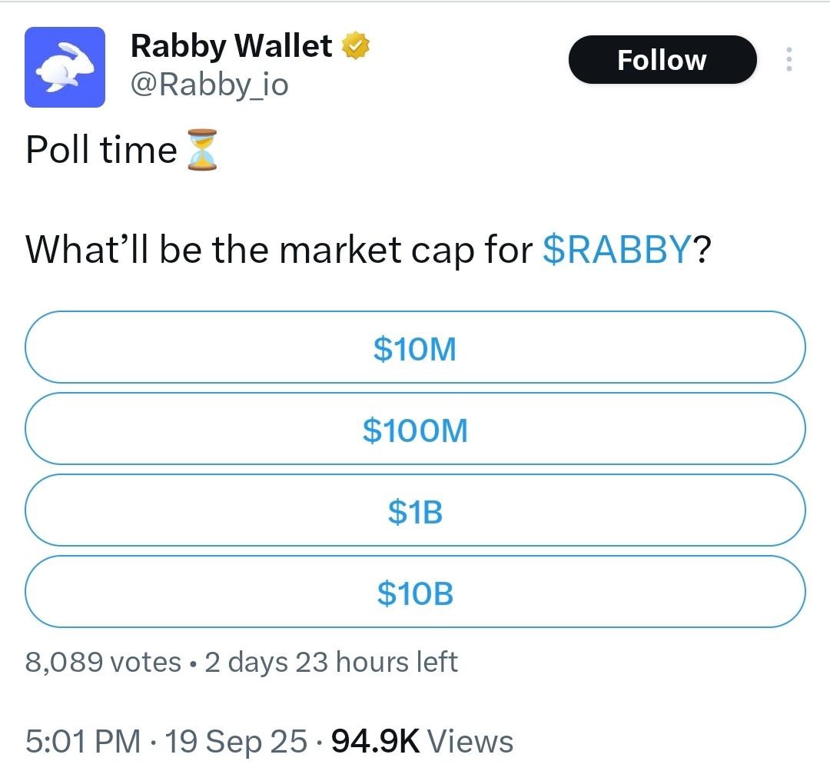The image size is (830, 781).
Task: Open the Rabby Wallet profile avatar
Action: (65, 67)
